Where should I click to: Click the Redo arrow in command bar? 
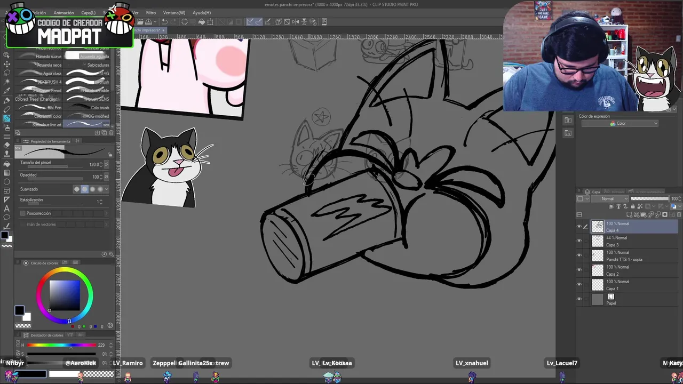pos(173,22)
